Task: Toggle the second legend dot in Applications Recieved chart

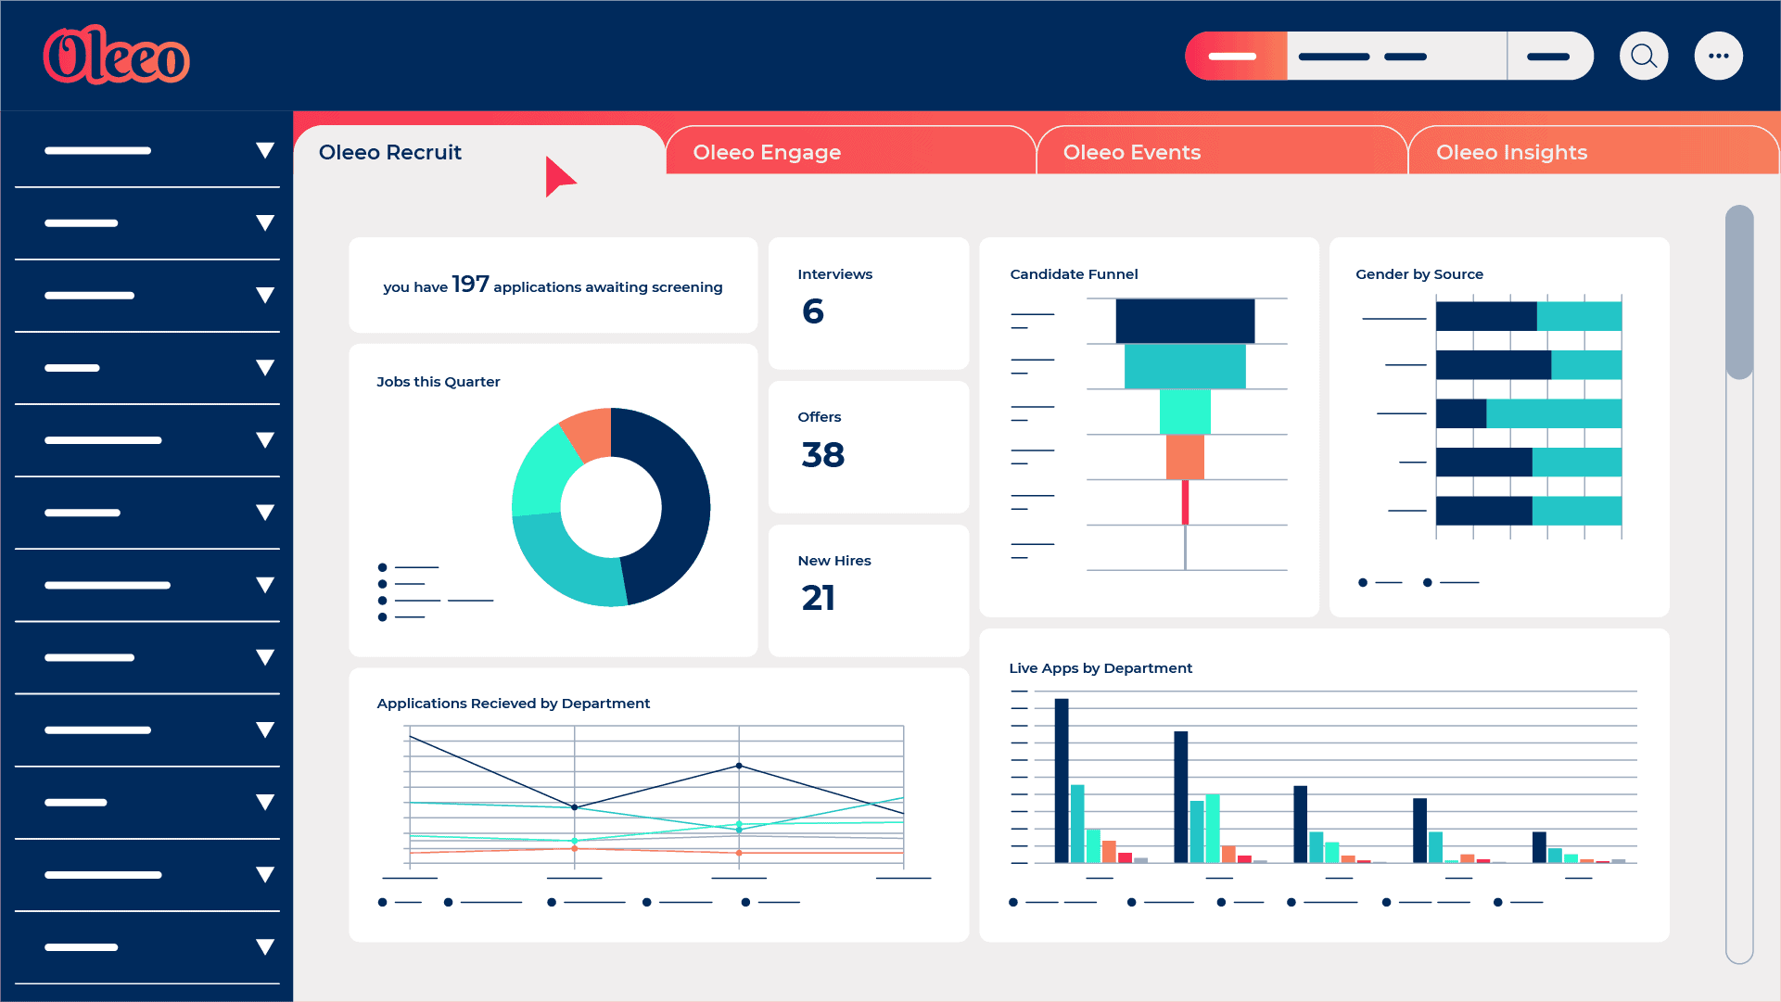Action: [449, 900]
